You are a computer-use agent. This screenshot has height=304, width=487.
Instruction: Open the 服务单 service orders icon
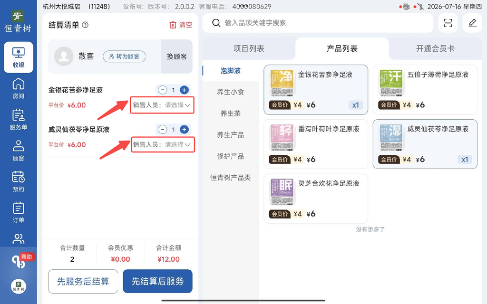[x=19, y=119]
